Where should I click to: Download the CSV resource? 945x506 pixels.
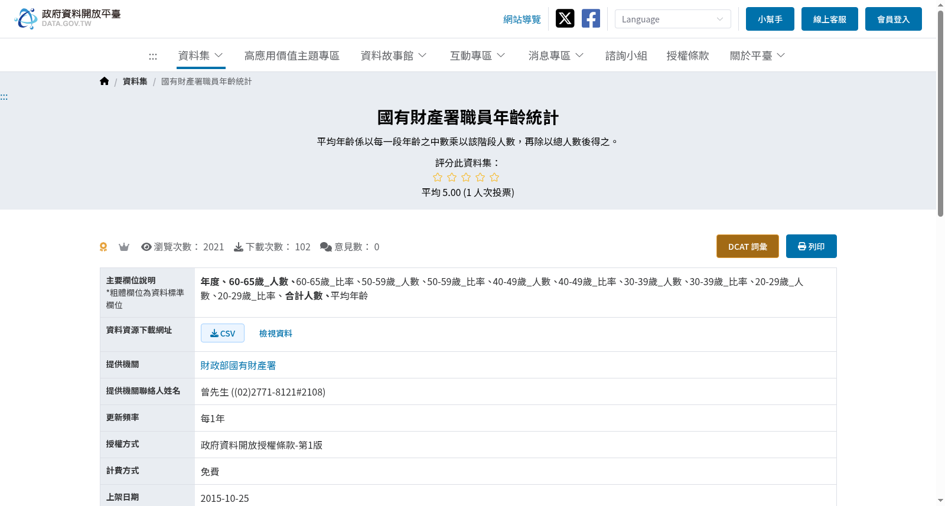point(223,333)
